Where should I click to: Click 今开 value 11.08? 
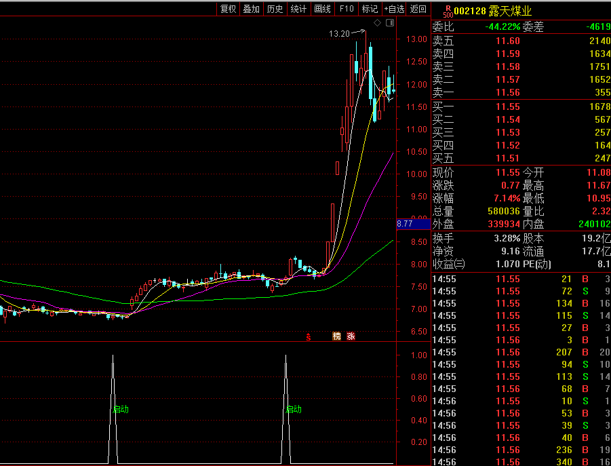[599, 172]
